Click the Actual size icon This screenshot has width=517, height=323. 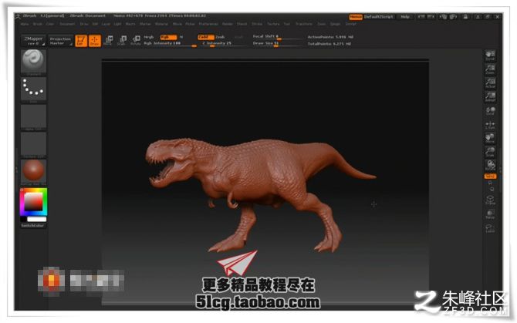pos(490,82)
